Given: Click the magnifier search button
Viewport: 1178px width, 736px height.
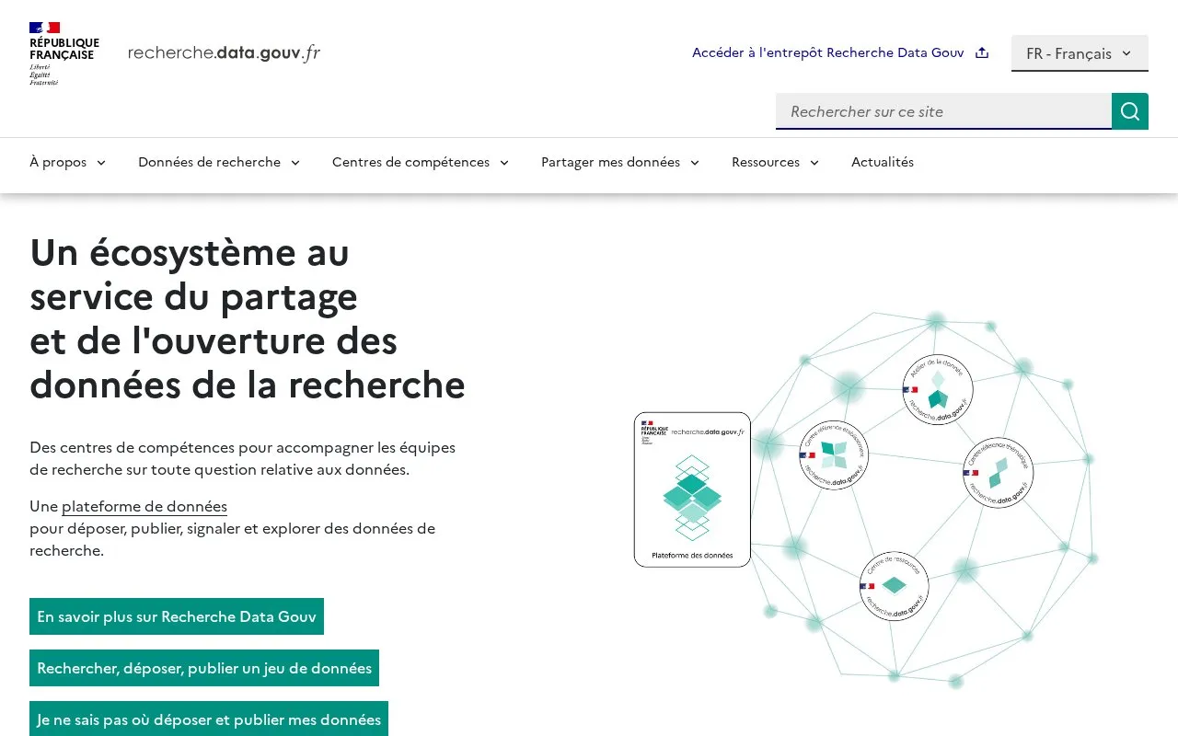Looking at the screenshot, I should click(x=1130, y=111).
